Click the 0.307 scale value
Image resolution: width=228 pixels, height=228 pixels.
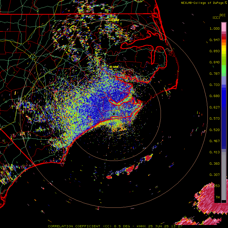point(215,175)
